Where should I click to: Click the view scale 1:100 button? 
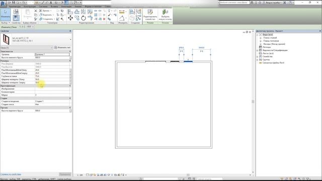[x=79, y=175]
